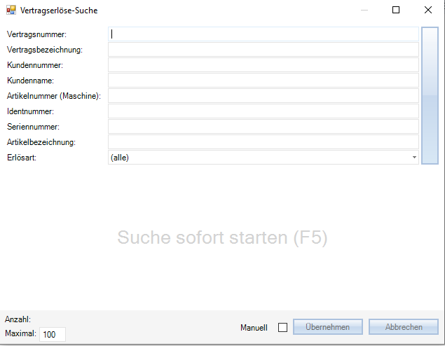Screen dimensions: 445x346
Task: Toggle the Manuell checkbox
Action: 282,327
